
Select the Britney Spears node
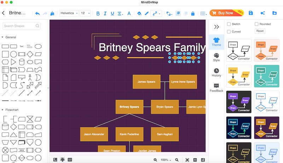tap(129, 107)
